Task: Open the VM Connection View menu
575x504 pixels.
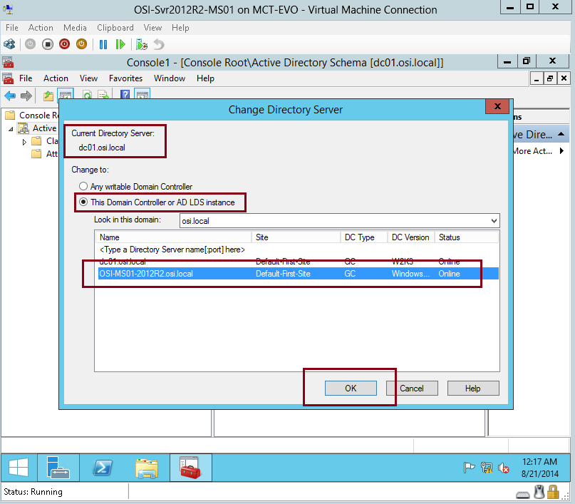Action: point(152,28)
